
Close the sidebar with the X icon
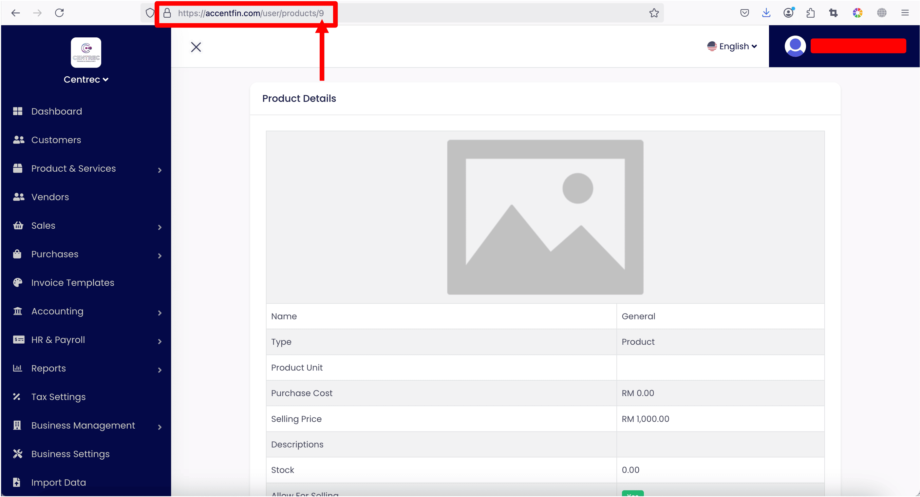coord(196,47)
